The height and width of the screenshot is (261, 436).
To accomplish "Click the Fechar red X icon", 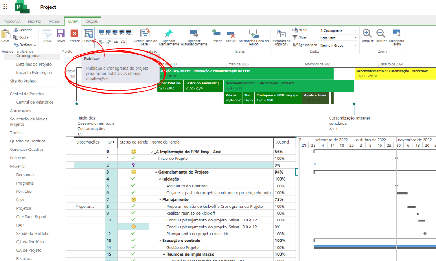I will point(74,33).
